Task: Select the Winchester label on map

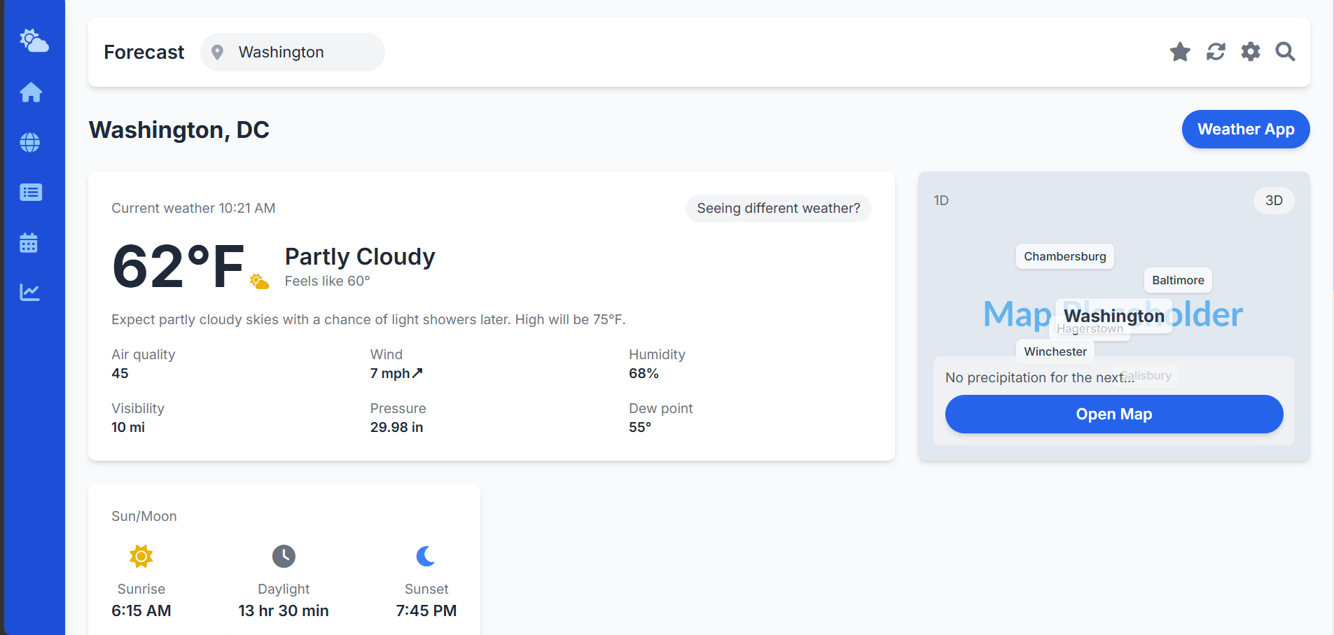Action: pos(1055,351)
